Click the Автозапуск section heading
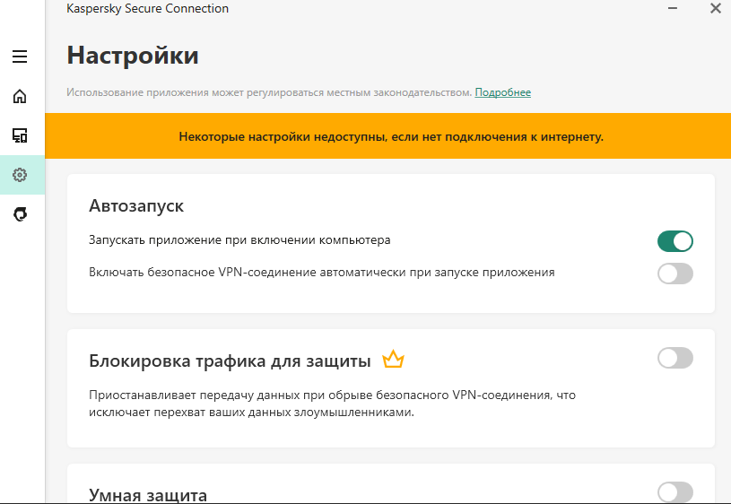 tap(136, 205)
